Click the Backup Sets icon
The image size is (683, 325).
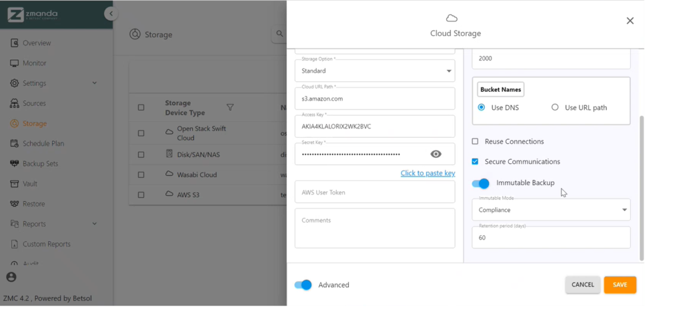[15, 164]
